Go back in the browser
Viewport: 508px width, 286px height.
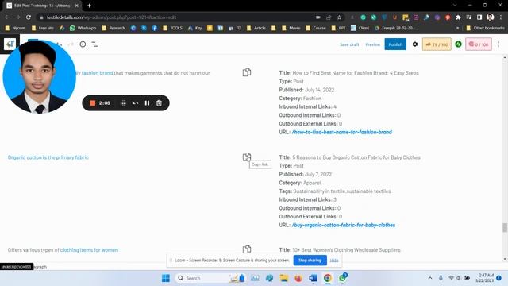tap(7, 17)
